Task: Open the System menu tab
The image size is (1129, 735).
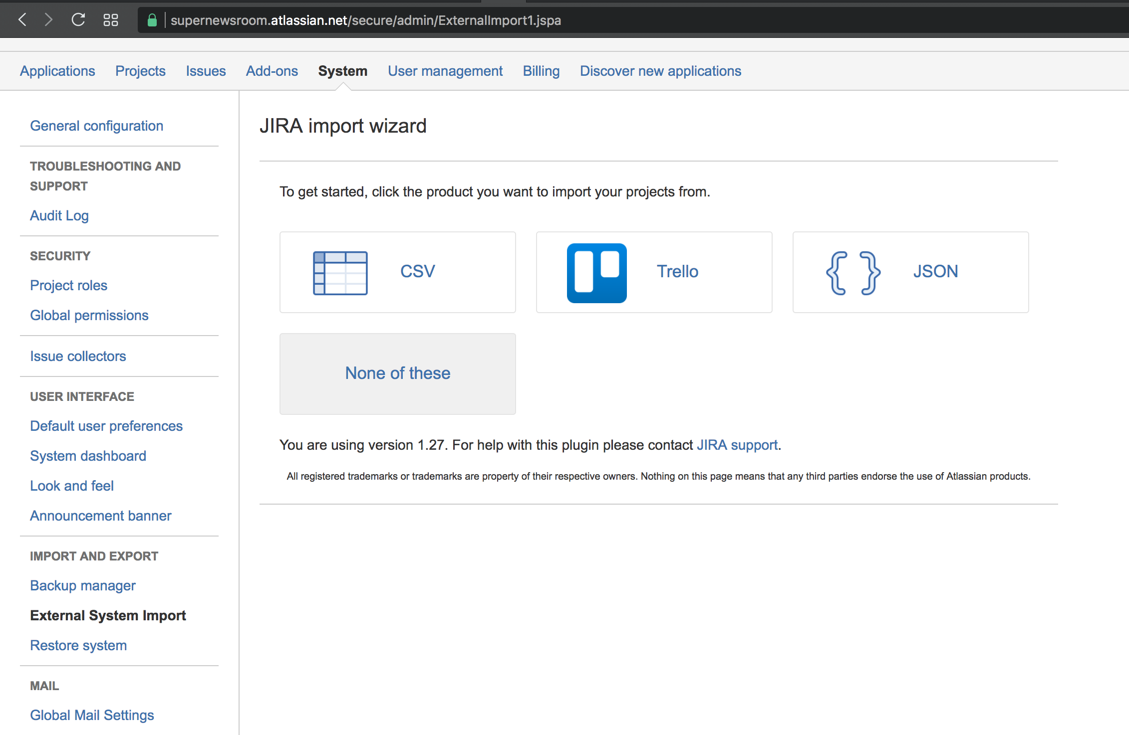Action: pos(342,71)
